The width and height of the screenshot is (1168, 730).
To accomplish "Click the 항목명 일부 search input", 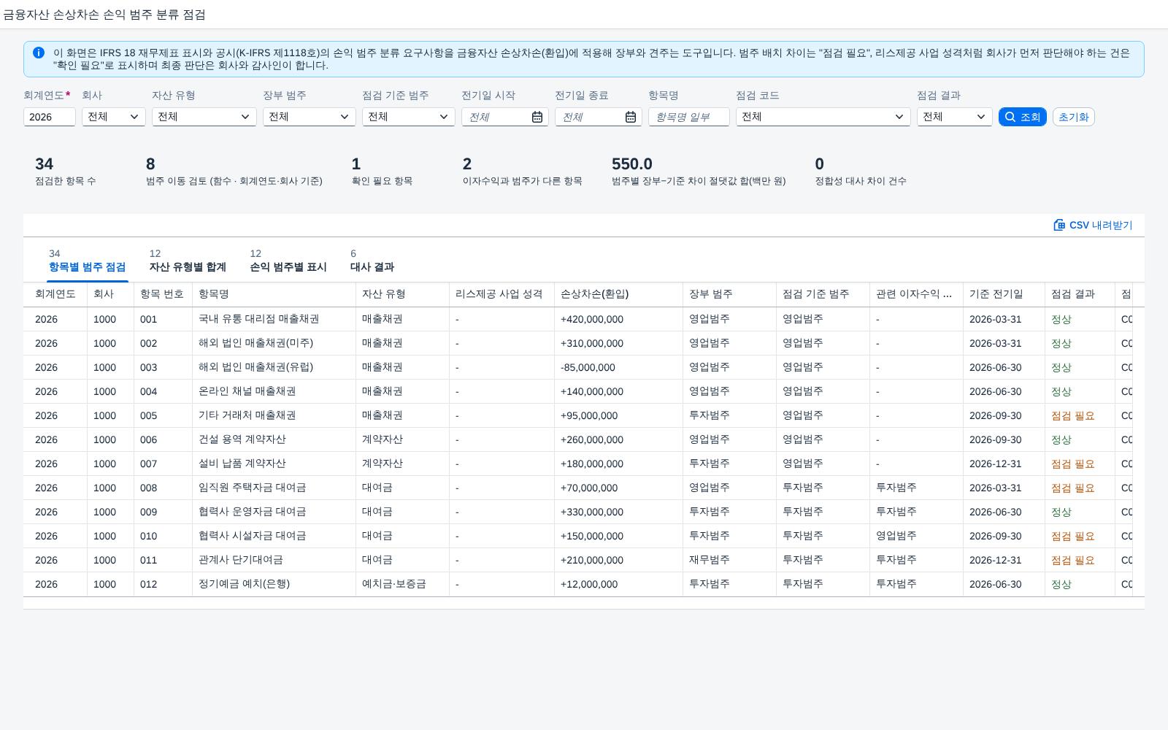I will 689,117.
